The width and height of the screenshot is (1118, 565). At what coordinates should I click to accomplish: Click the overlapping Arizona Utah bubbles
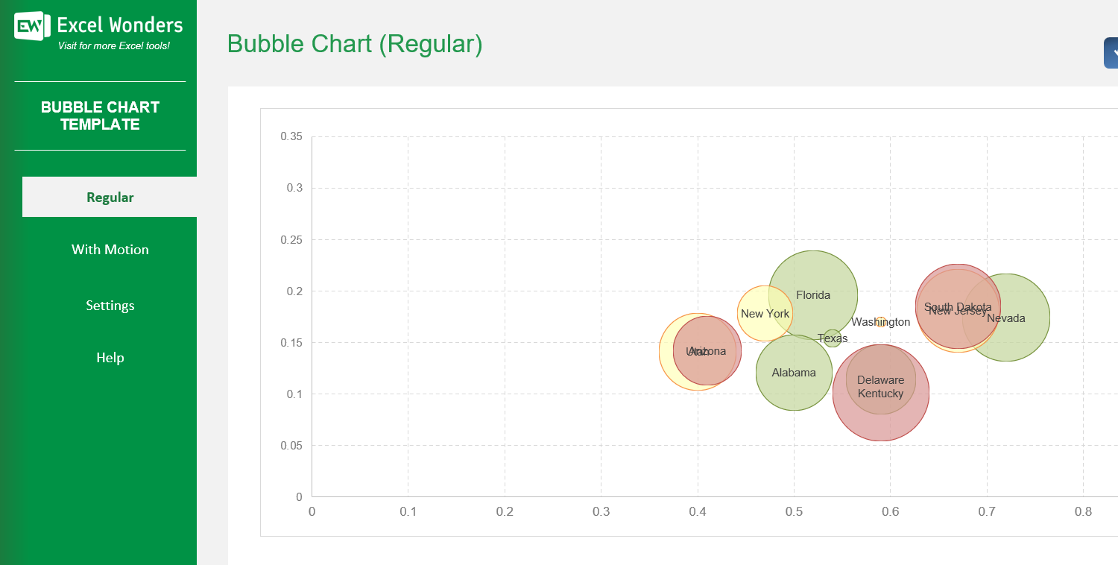click(x=704, y=350)
